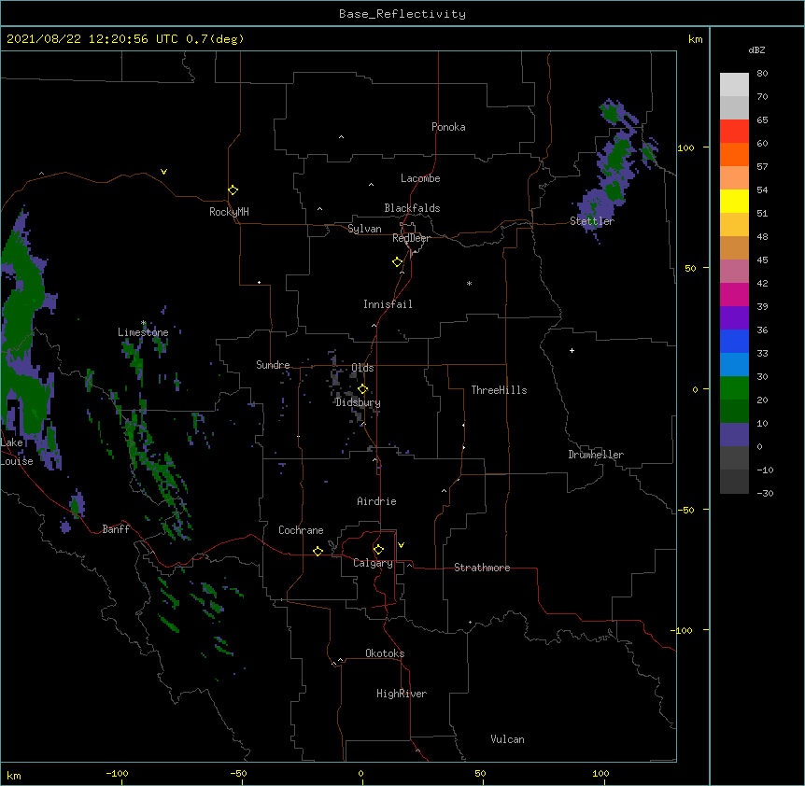Click the Drumheller city label
805x786 pixels.
tap(596, 455)
